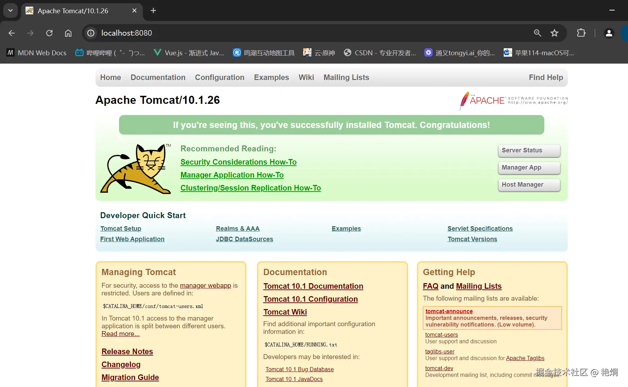Open the 云·原神 bookmark
Screen dimensions: 628x387
tap(319, 53)
